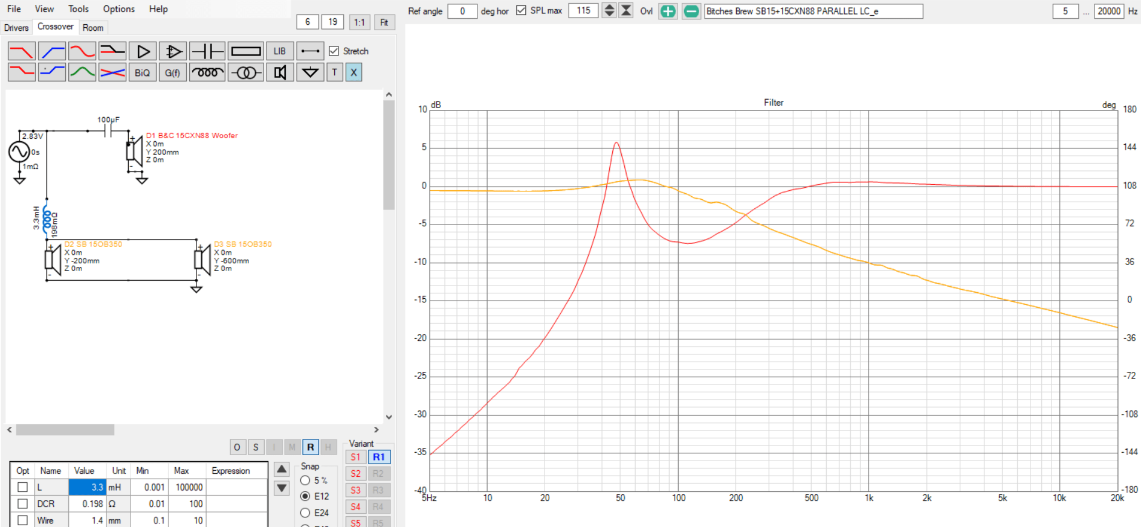Check the Opt box for L row

coord(23,487)
